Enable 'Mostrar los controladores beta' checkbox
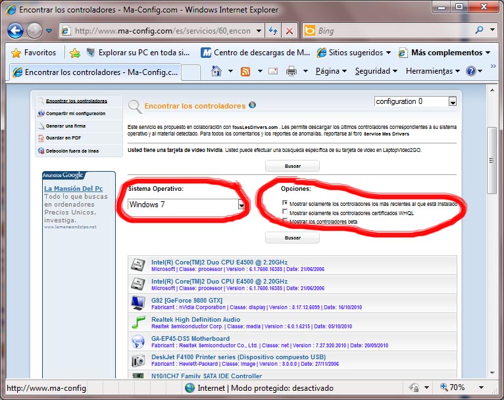This screenshot has height=400, width=504. pos(285,220)
